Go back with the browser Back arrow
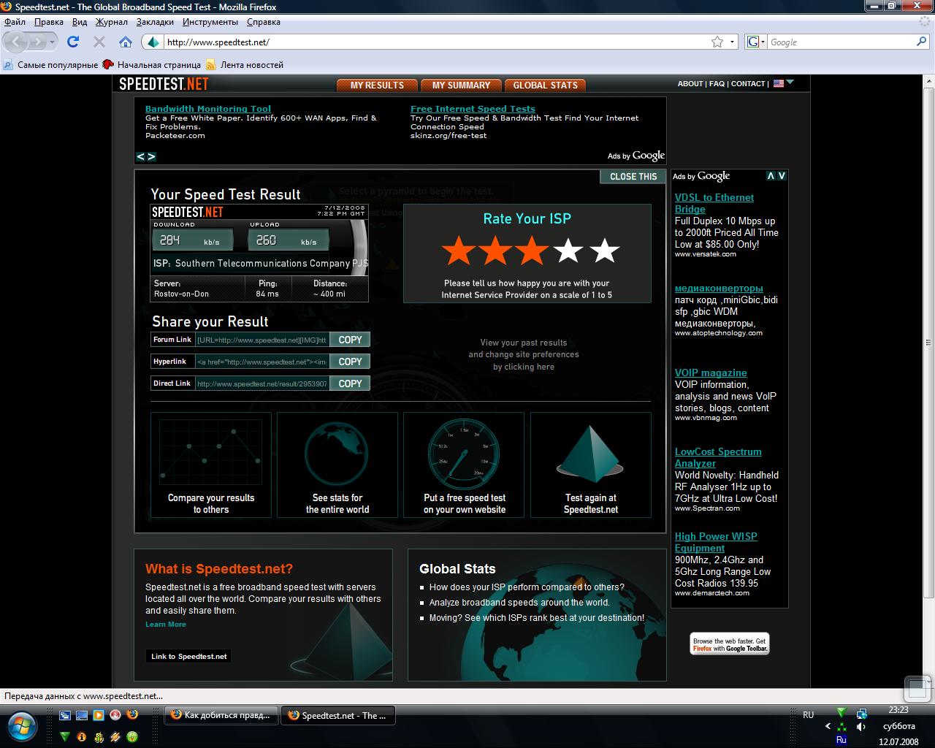Screen dimensions: 935x748 [17, 42]
